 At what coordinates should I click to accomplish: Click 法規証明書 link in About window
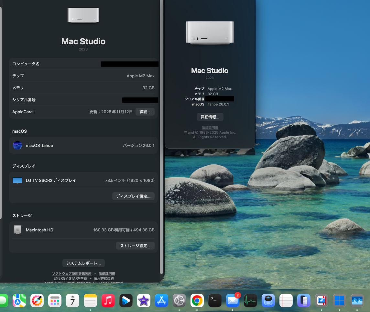[210, 128]
